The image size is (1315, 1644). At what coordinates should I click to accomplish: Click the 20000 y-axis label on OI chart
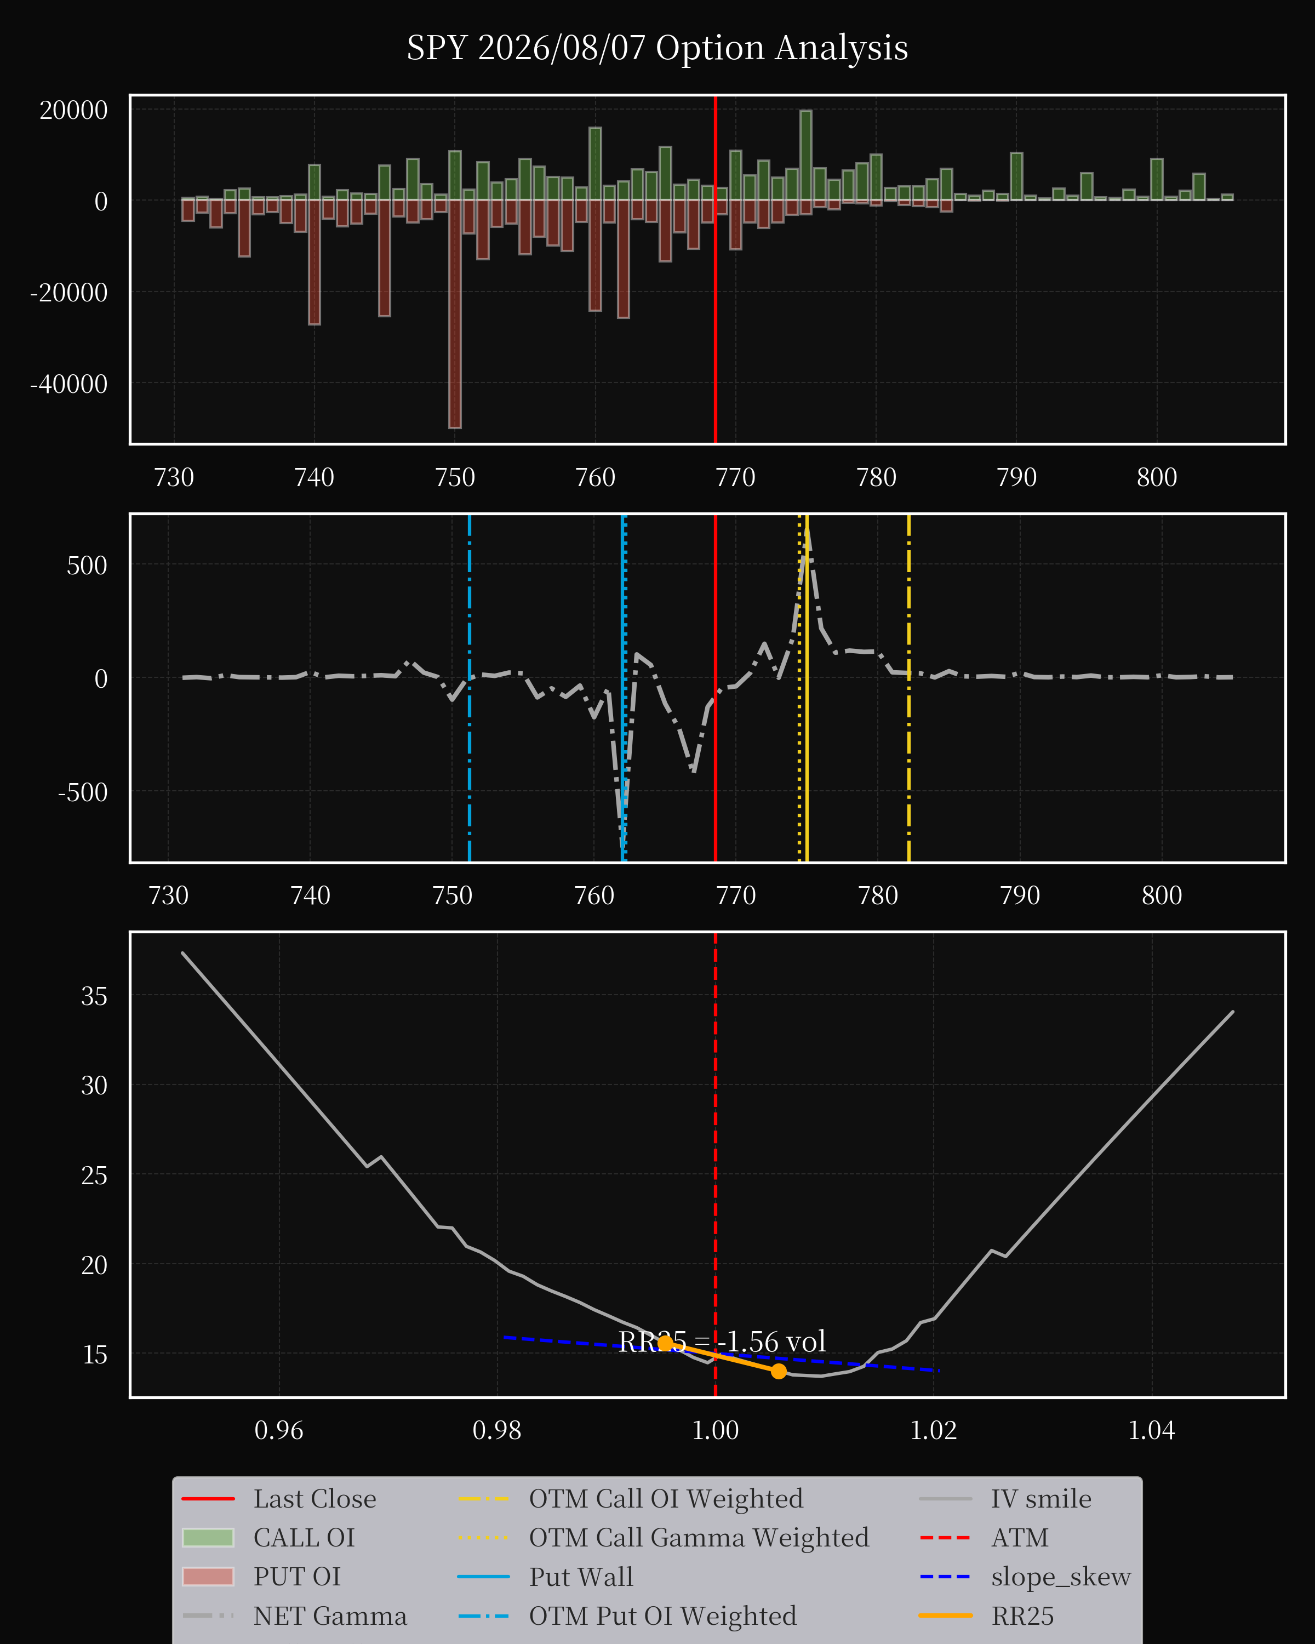[x=74, y=110]
